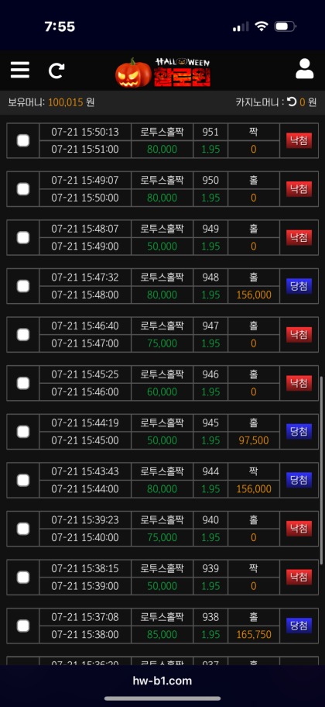Viewport: 325px width, 707px height.
Task: Tap the 보유머니 100,015 balance
Action: 51,102
